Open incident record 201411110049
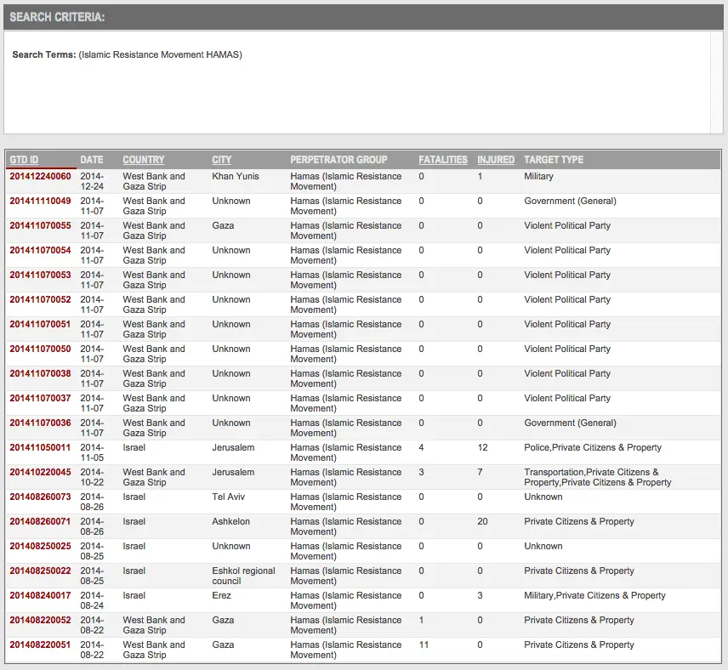Viewport: 728px width, 670px height. coord(40,202)
